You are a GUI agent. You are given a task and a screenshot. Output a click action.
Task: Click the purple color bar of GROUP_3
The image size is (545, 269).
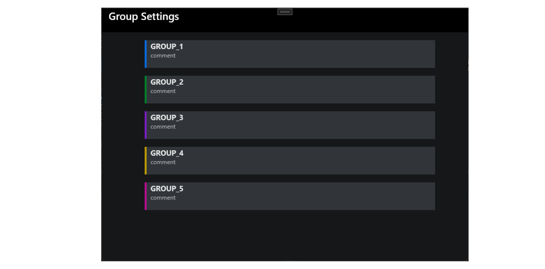coord(146,125)
